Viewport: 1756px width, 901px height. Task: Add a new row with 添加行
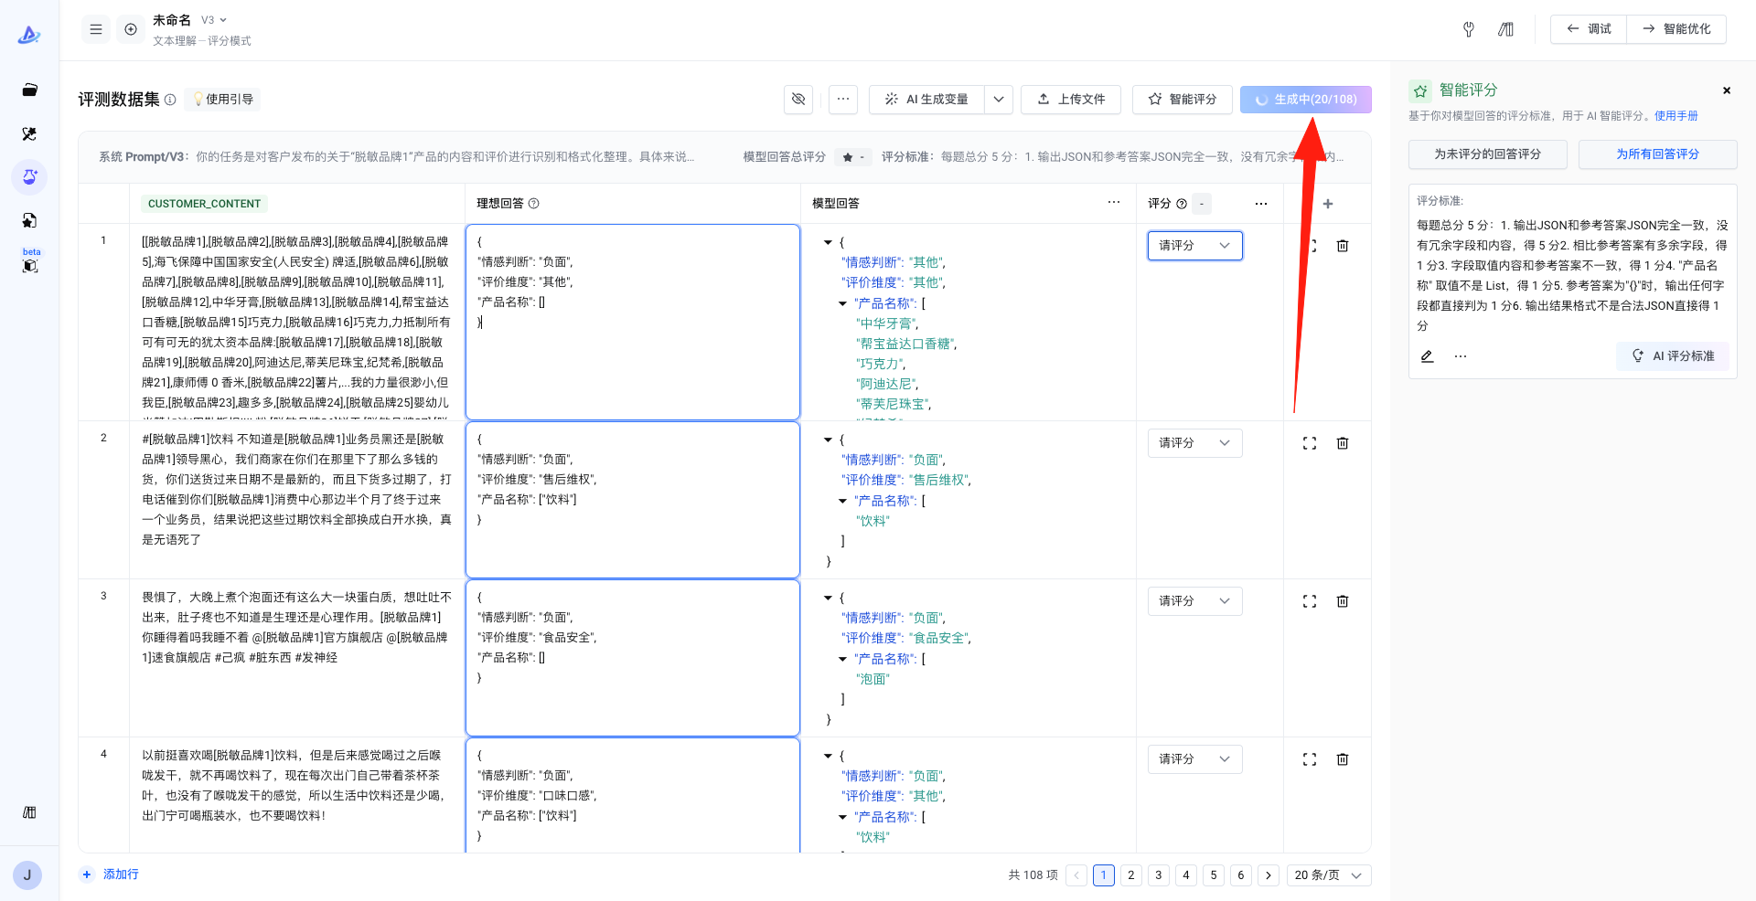(111, 874)
